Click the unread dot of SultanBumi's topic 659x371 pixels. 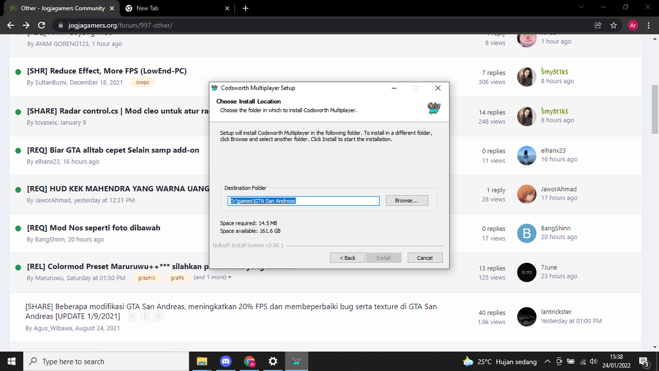18,72
